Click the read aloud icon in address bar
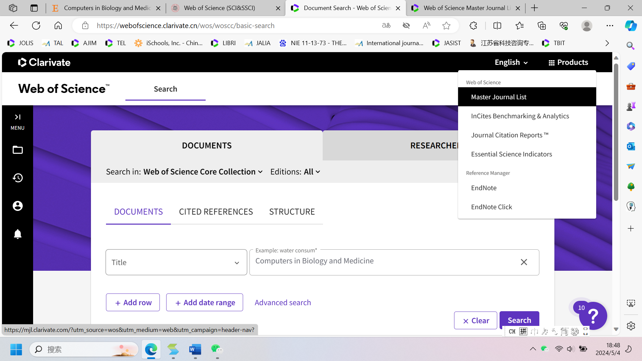 pos(426,25)
